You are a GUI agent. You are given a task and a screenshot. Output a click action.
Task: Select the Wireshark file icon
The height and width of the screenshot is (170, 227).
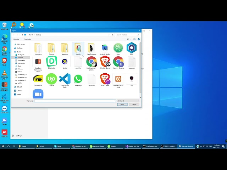[x=92, y=80]
